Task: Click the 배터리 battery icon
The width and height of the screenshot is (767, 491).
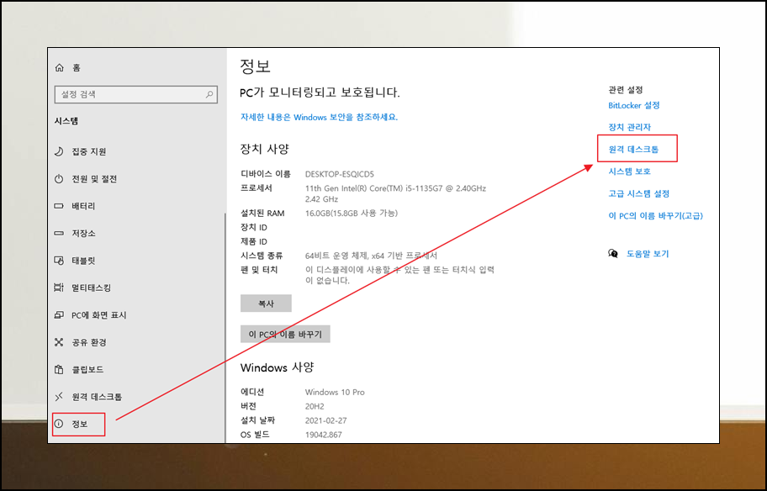Action: click(59, 206)
